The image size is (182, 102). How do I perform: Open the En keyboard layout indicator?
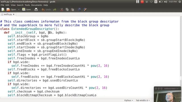tap(156, 2)
